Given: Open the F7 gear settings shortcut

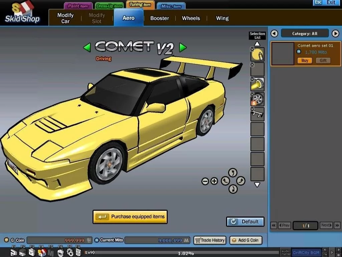Looking at the screenshot, I should point(70,252).
